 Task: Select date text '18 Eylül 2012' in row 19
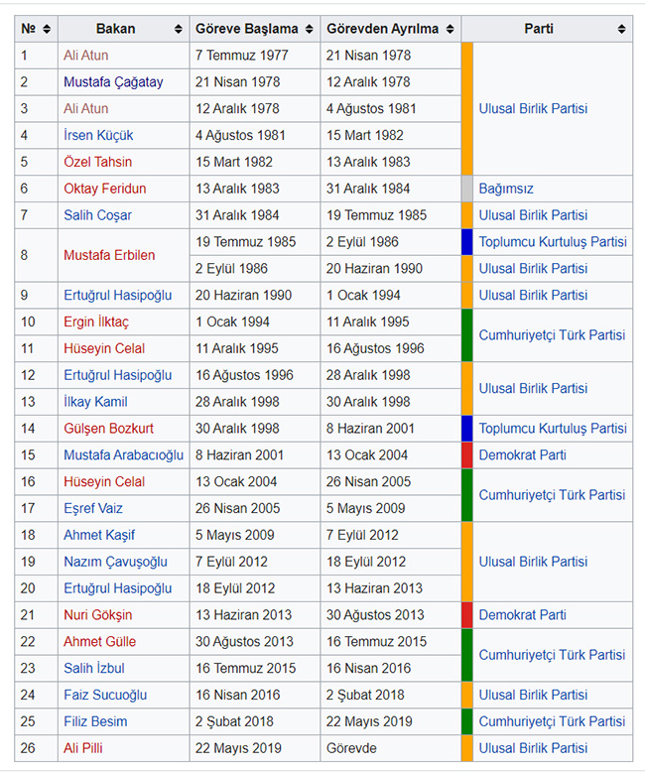(x=366, y=562)
